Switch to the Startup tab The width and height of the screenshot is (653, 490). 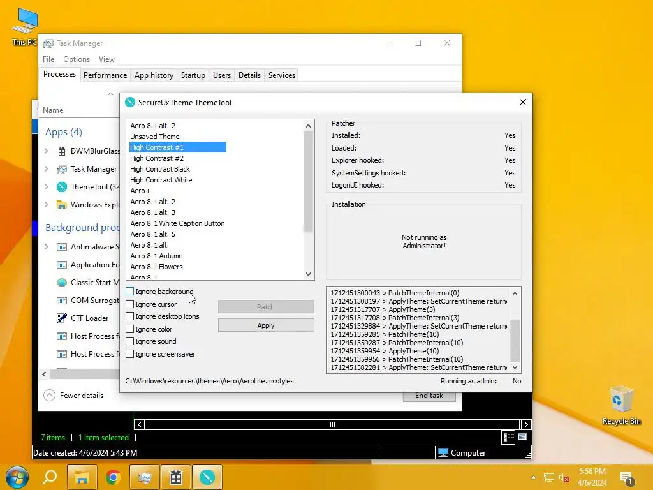click(x=193, y=75)
